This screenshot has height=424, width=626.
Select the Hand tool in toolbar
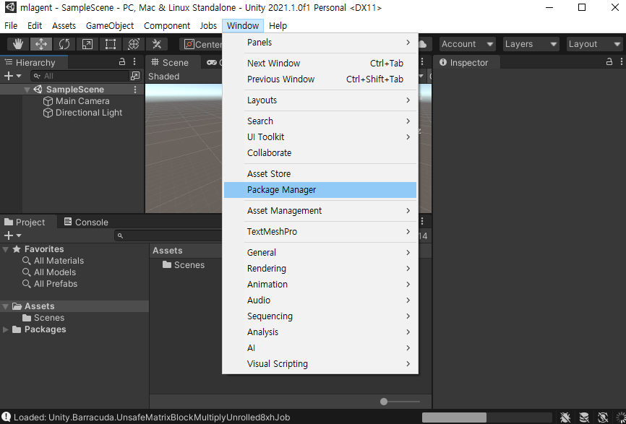point(18,44)
